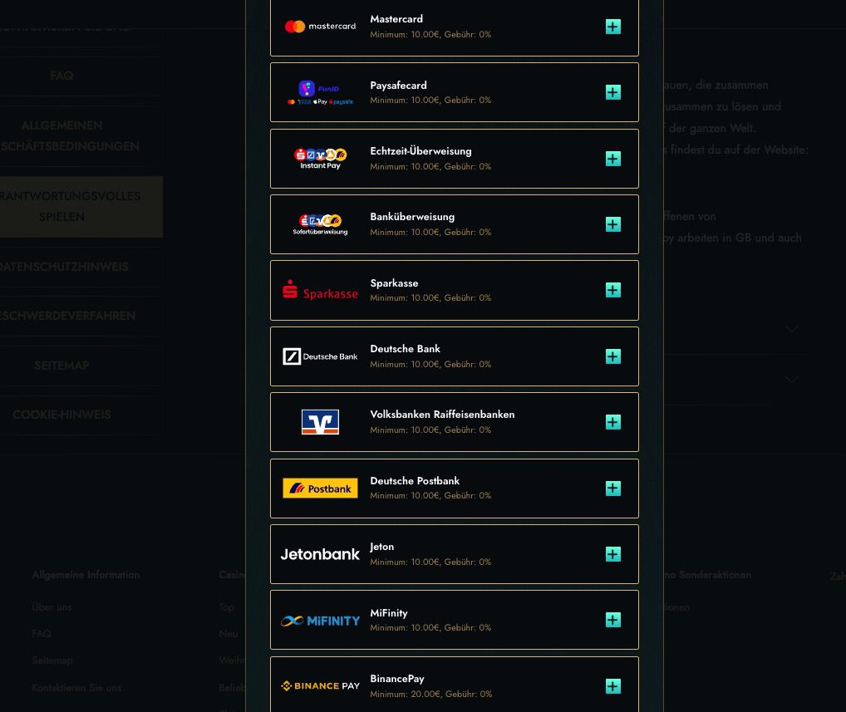Expand the Paysafecard plus icon
Screen dimensions: 846x712
tap(613, 92)
